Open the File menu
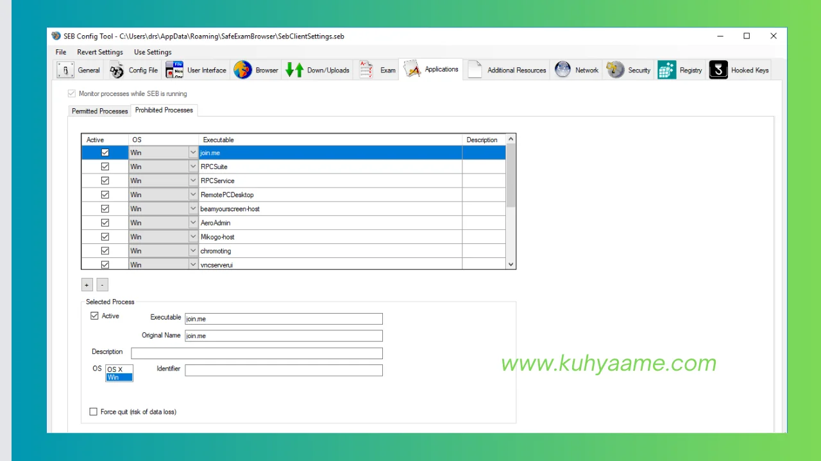 click(x=61, y=52)
